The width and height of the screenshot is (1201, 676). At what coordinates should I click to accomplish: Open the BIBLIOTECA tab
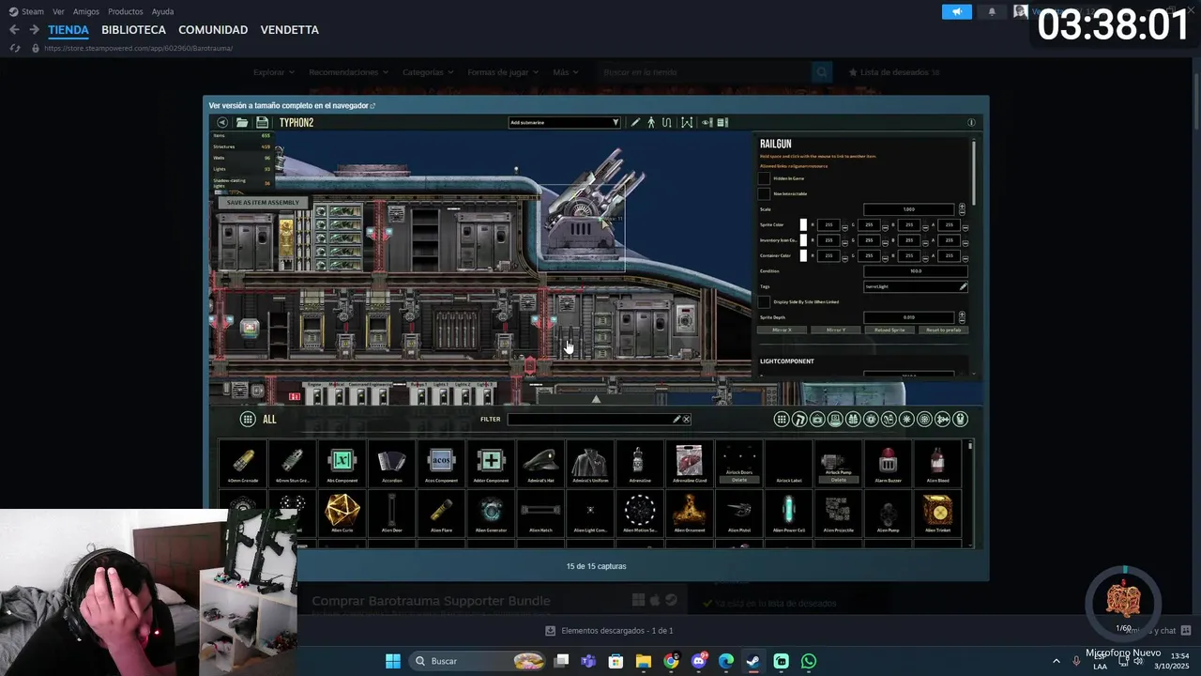(133, 30)
